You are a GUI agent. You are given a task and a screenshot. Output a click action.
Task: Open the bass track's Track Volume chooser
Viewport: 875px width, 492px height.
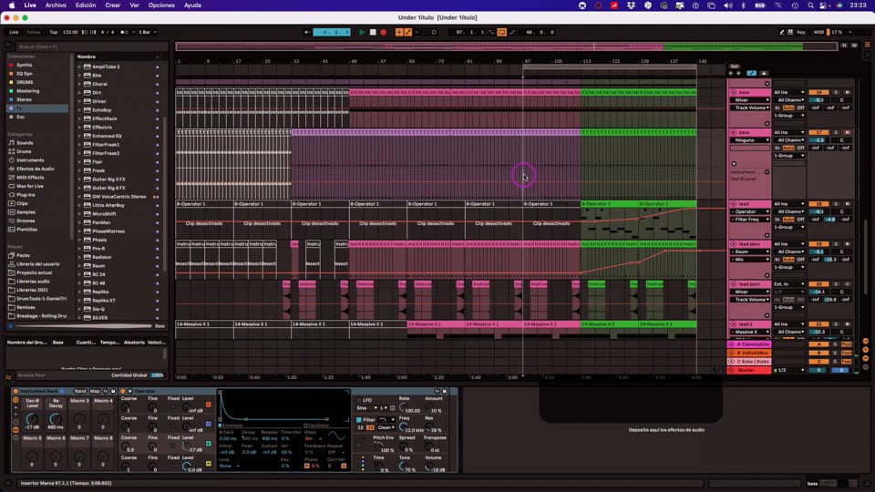pos(750,108)
